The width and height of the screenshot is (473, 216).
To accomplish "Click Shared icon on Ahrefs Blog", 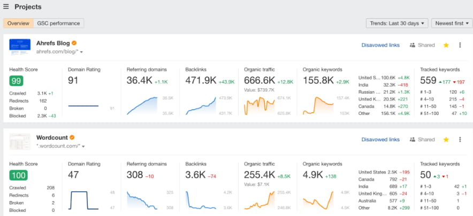I will tap(412, 45).
